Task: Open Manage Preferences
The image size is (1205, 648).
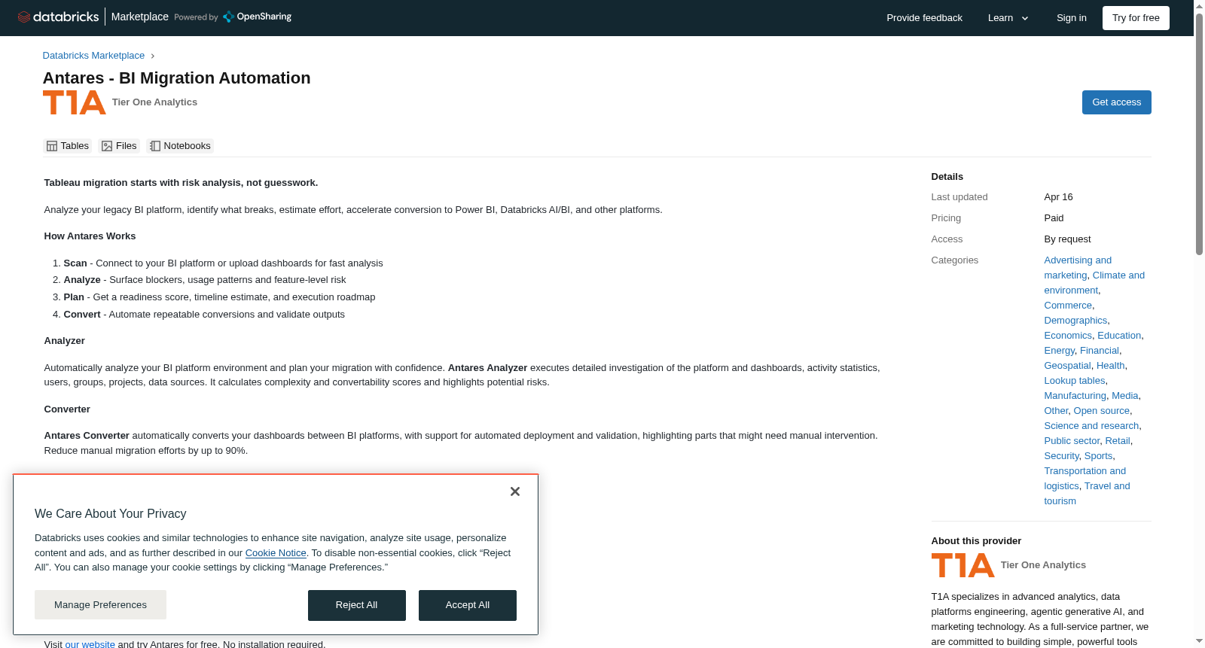Action: [100, 605]
